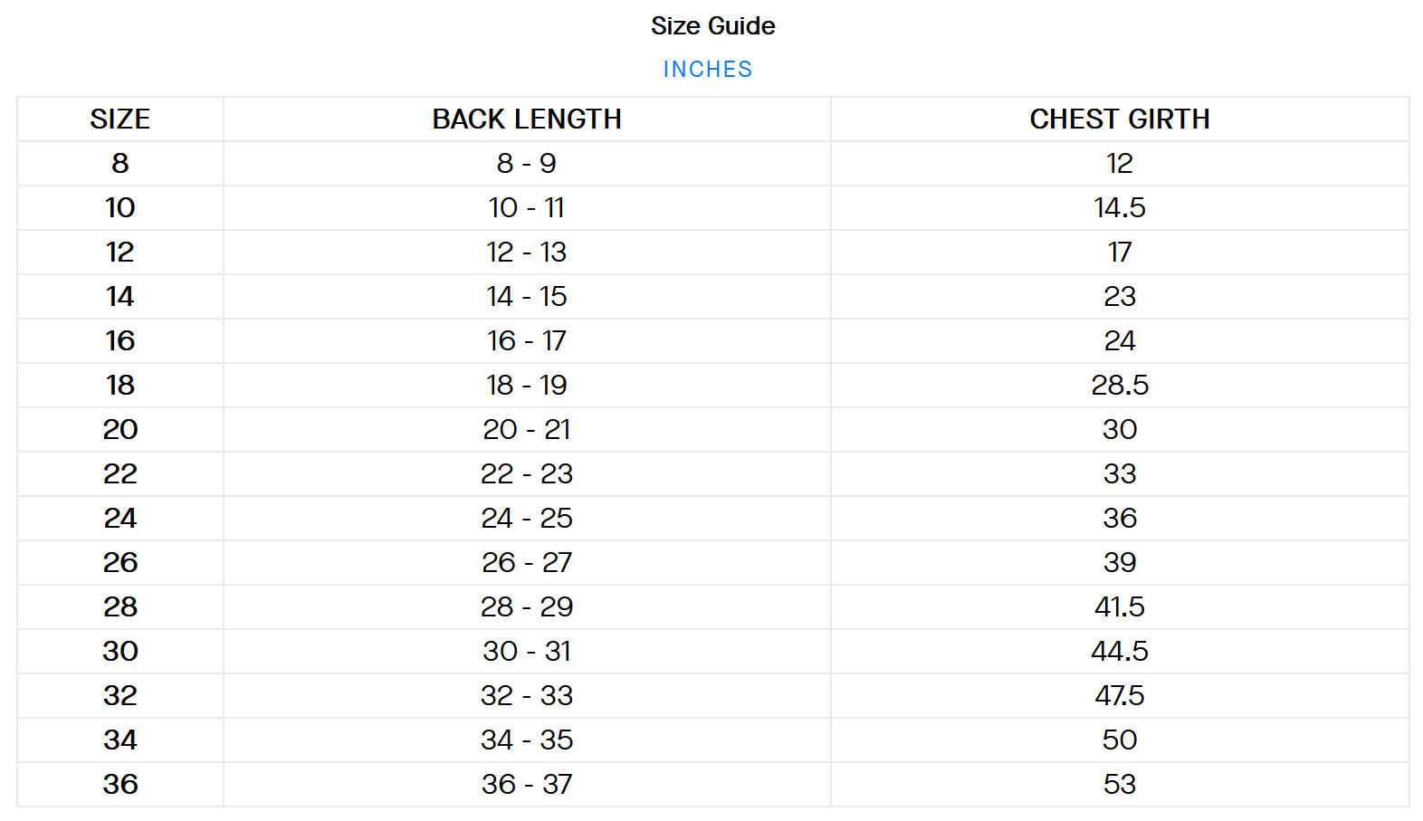
Task: Click chest girth value 41.5
Action: [x=1120, y=607]
